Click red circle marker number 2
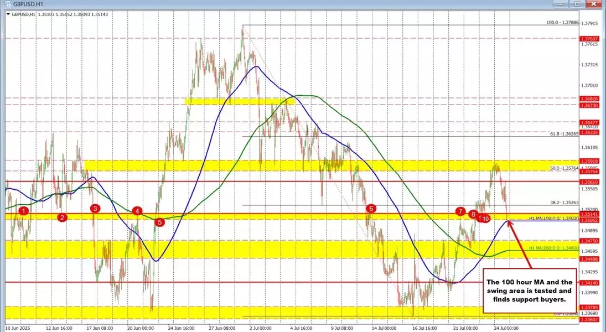The width and height of the screenshot is (606, 332). coord(62,217)
